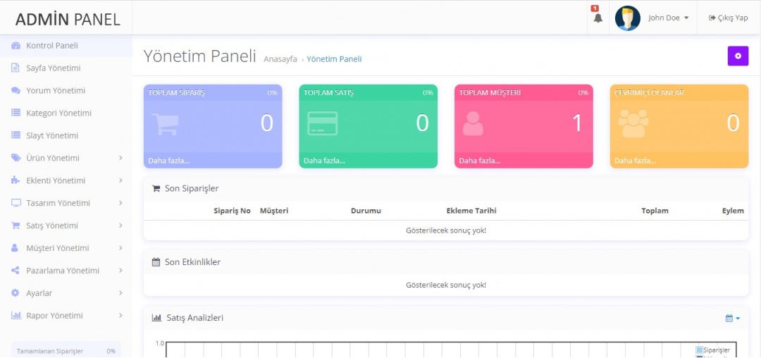Click the credit card icon in Toplam Satış card
The image size is (761, 358).
click(322, 123)
